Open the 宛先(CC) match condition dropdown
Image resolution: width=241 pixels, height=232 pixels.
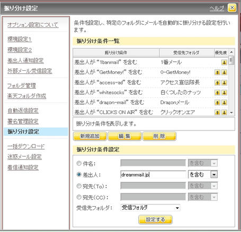tap(203, 197)
